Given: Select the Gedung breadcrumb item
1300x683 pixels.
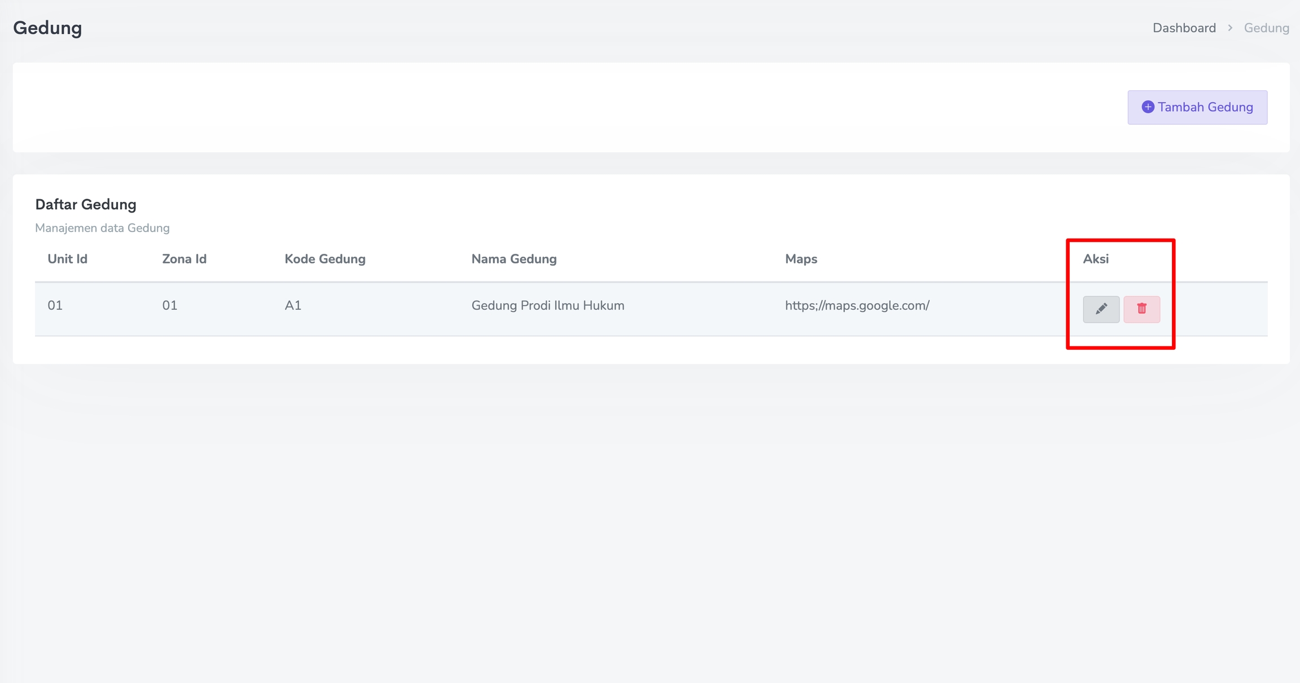Looking at the screenshot, I should click(x=1266, y=28).
